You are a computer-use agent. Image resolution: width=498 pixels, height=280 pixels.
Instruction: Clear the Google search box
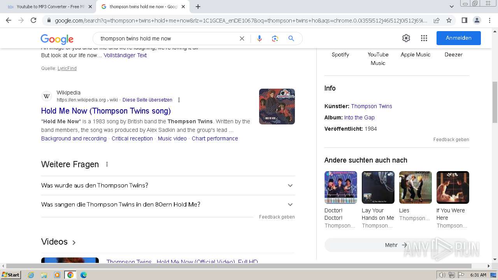242,38
